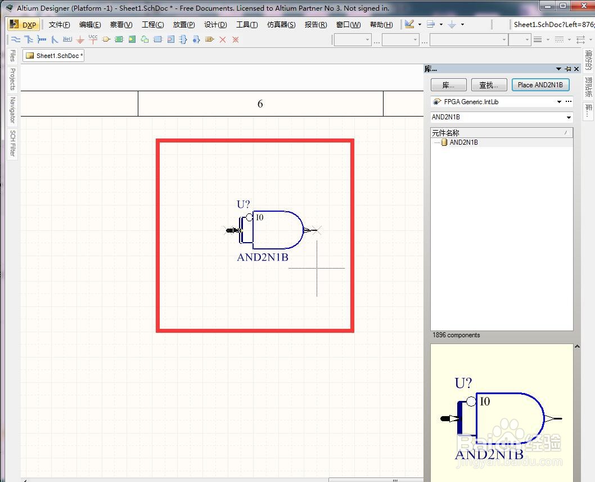Open the 编辑(E) menu
Viewport: 595px width, 482px height.
coord(90,25)
